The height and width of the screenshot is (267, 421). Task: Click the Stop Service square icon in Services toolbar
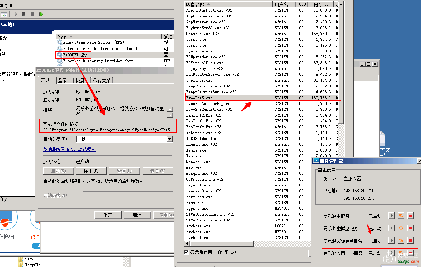[24, 14]
